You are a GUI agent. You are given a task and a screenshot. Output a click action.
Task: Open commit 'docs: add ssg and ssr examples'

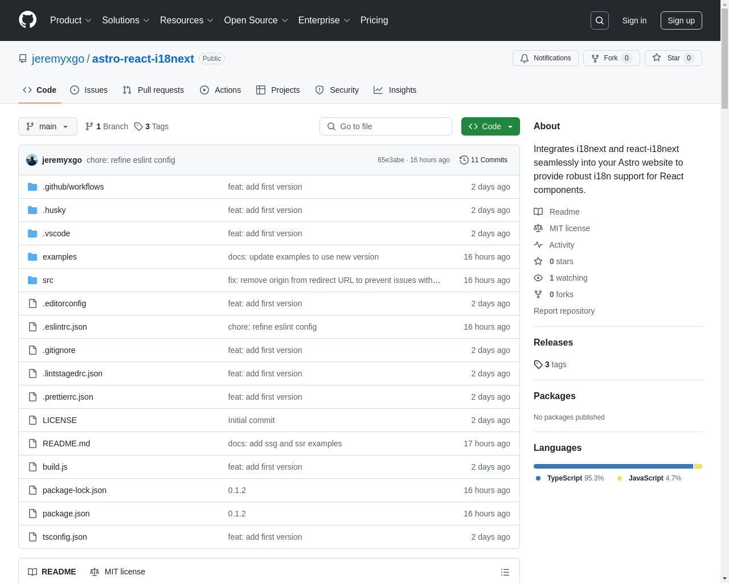click(285, 444)
